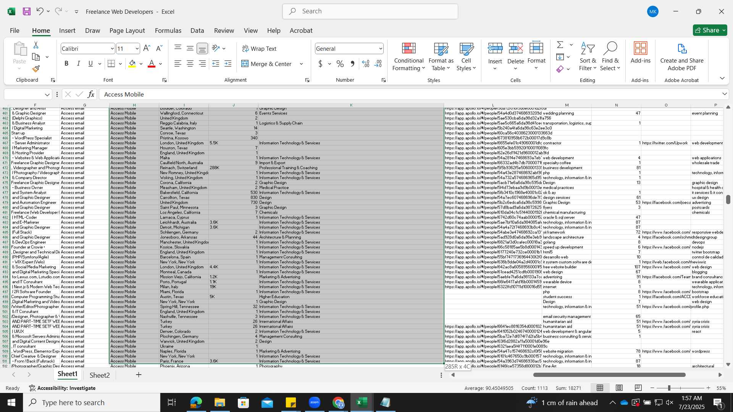Toggle Italic formatting
This screenshot has height=412, width=733.
pos(79,64)
